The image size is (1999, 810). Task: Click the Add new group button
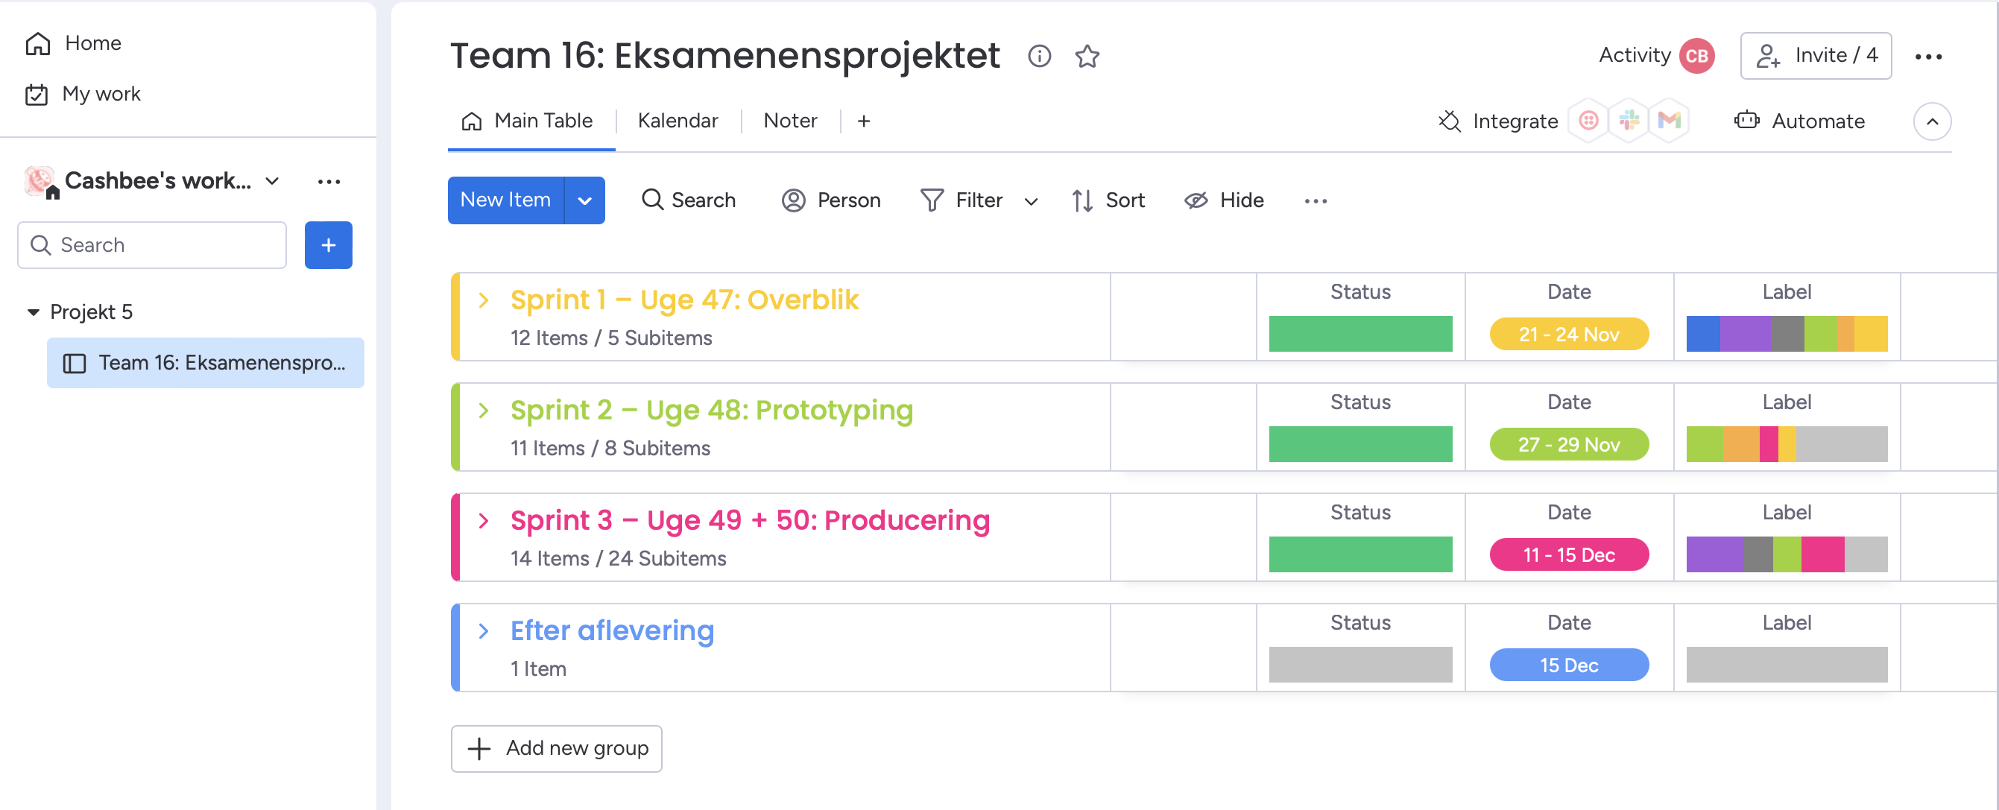coord(557,749)
